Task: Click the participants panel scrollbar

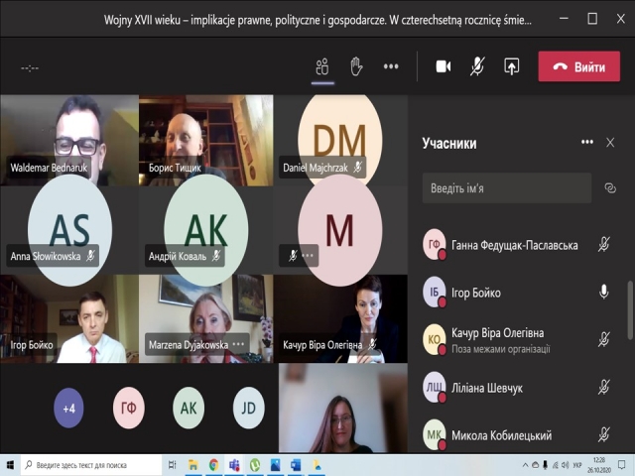Action: point(630,310)
